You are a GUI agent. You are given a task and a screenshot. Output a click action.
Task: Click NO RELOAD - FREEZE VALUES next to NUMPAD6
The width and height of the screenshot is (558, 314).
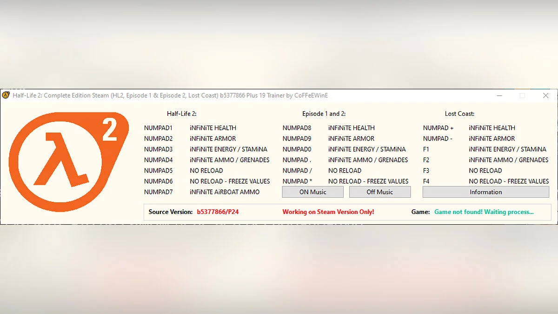coord(230,181)
